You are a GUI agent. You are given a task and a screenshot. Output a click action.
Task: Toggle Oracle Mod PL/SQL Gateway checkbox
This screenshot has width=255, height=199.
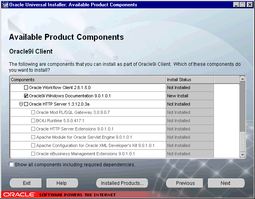coord(33,112)
